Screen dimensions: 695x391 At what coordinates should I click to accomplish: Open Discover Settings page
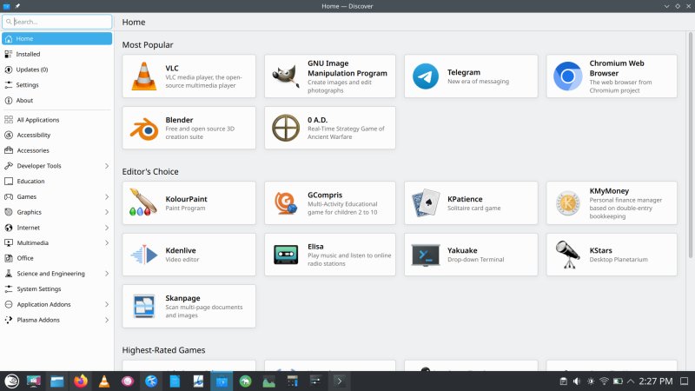tap(56, 84)
